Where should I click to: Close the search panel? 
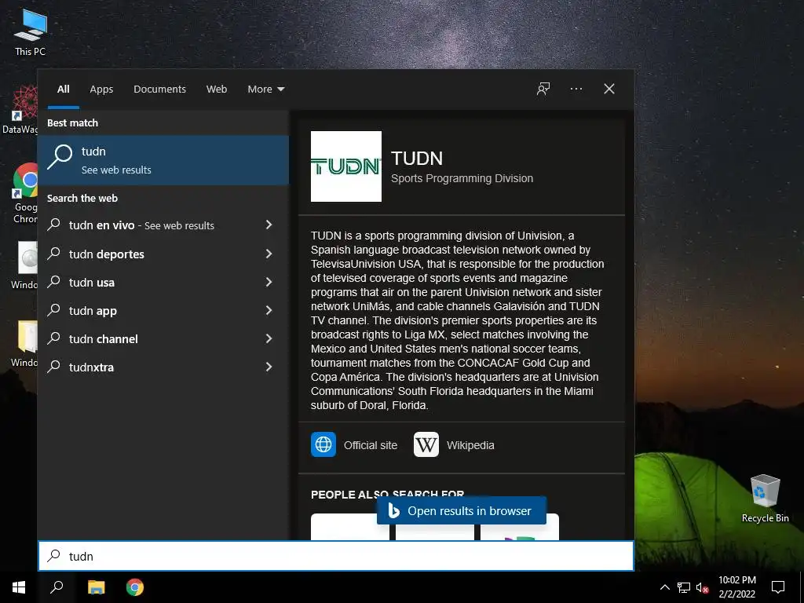click(608, 90)
